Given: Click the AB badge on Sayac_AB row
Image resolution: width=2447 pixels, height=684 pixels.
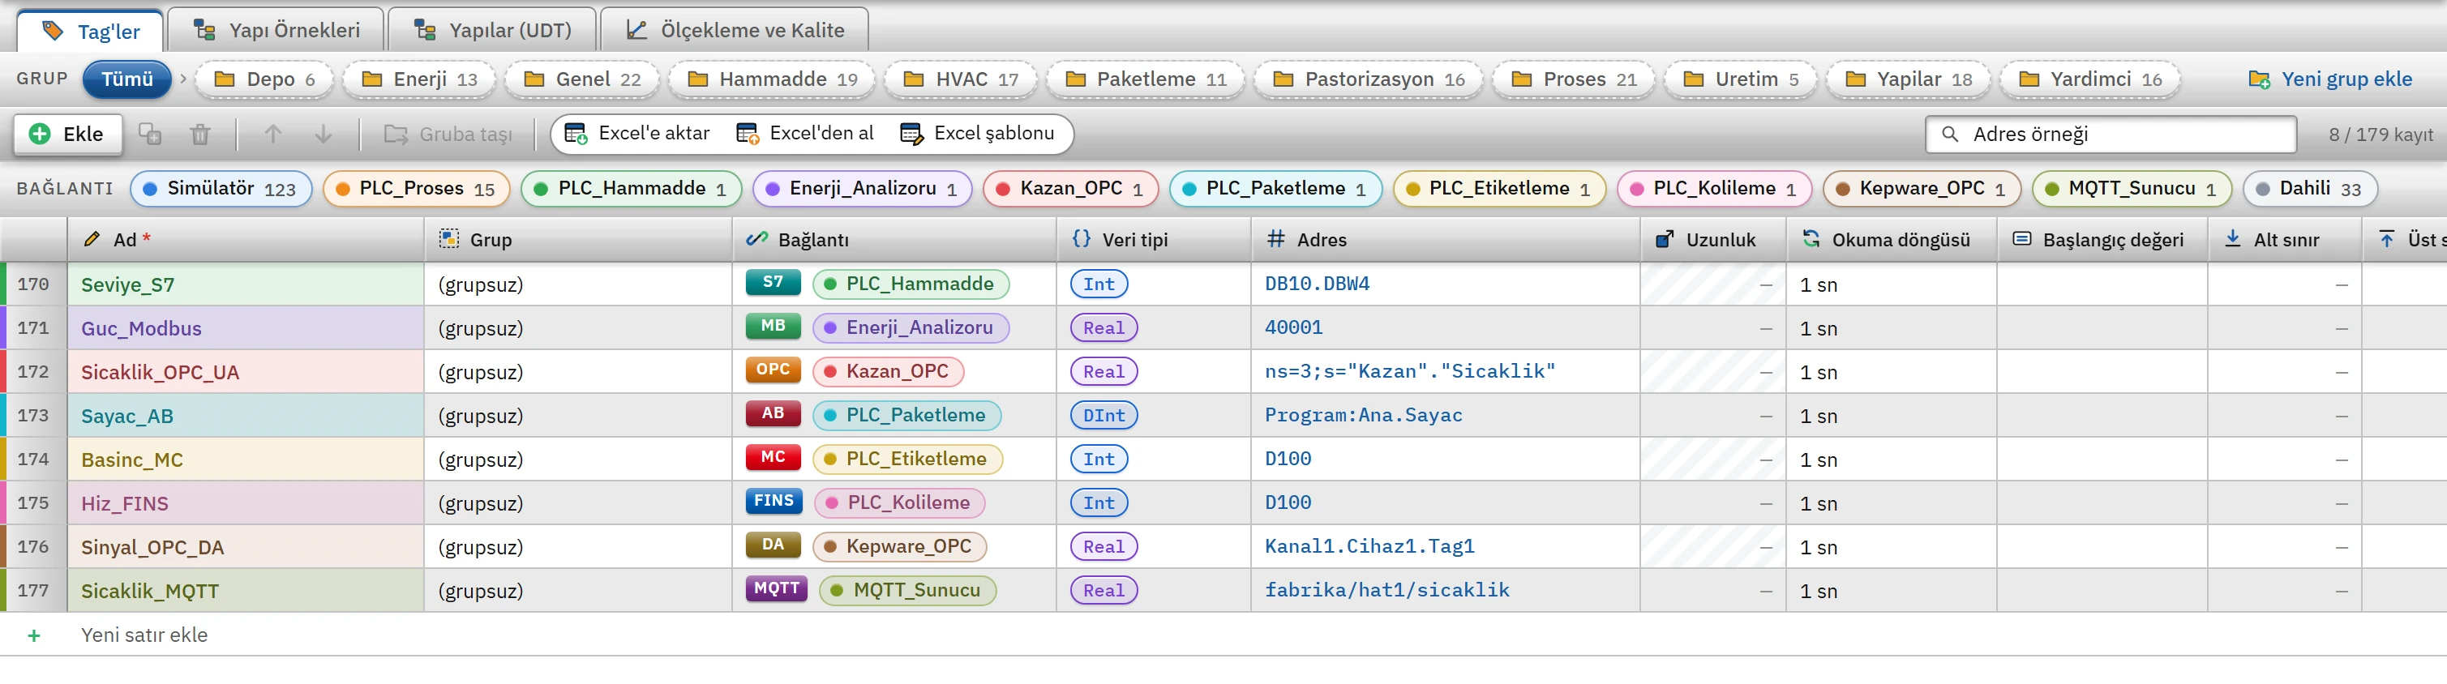Looking at the screenshot, I should coord(774,413).
